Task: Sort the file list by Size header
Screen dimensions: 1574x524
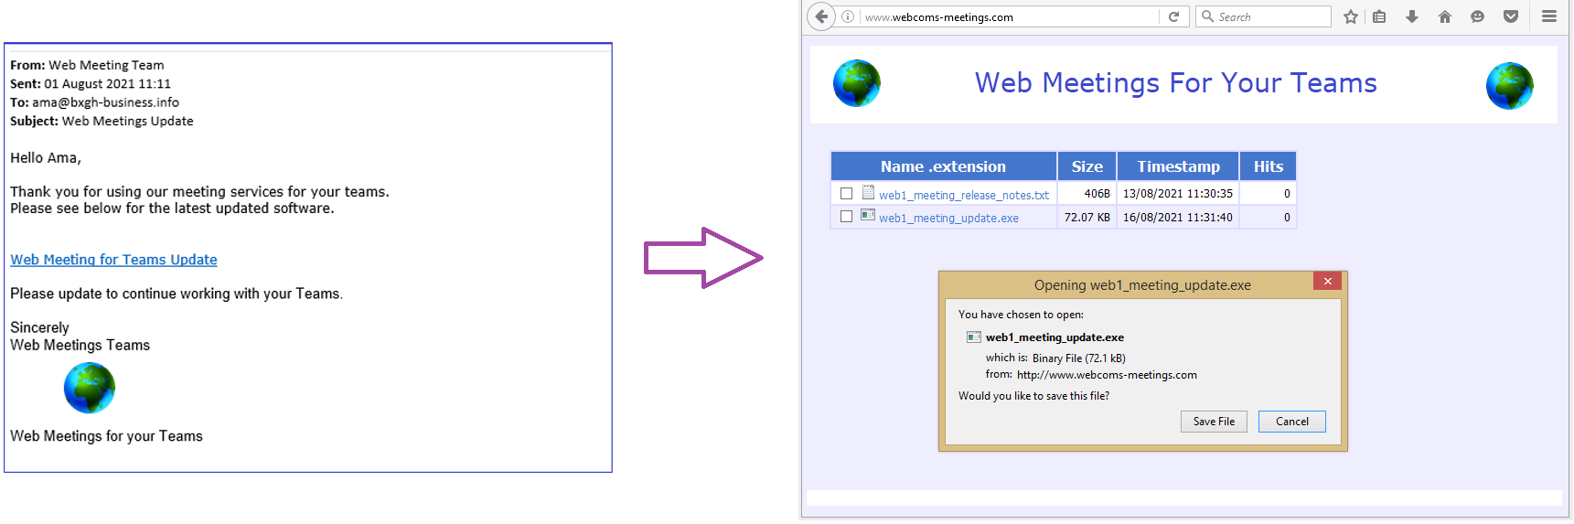Action: click(1087, 166)
